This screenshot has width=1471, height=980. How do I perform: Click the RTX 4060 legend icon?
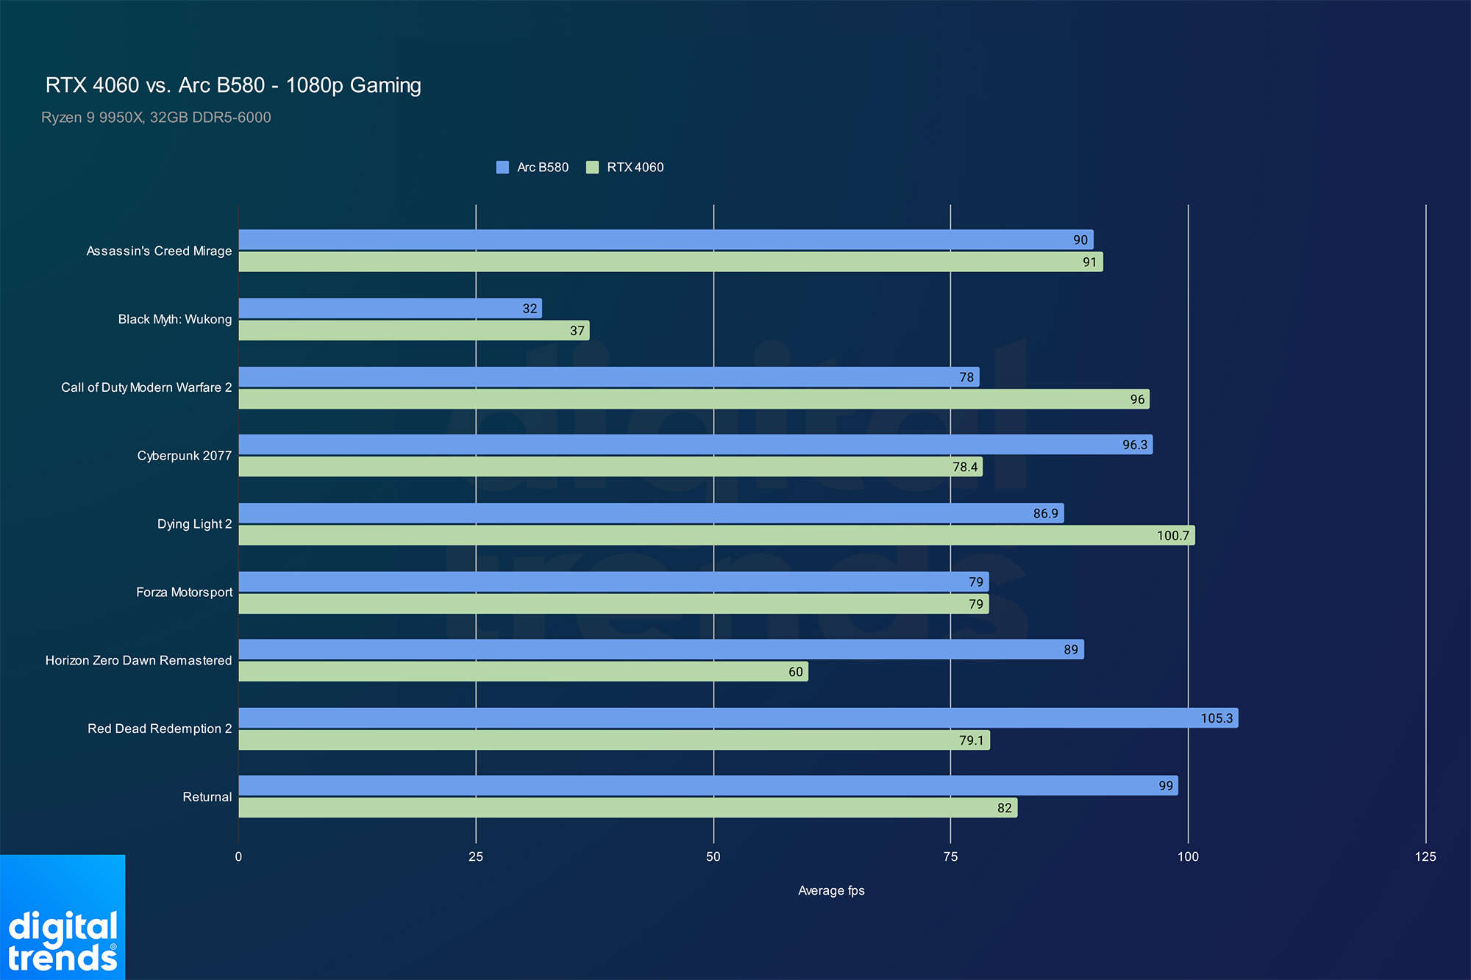[x=591, y=168]
